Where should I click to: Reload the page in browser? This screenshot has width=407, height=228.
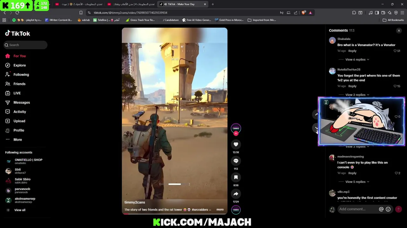coord(17,13)
